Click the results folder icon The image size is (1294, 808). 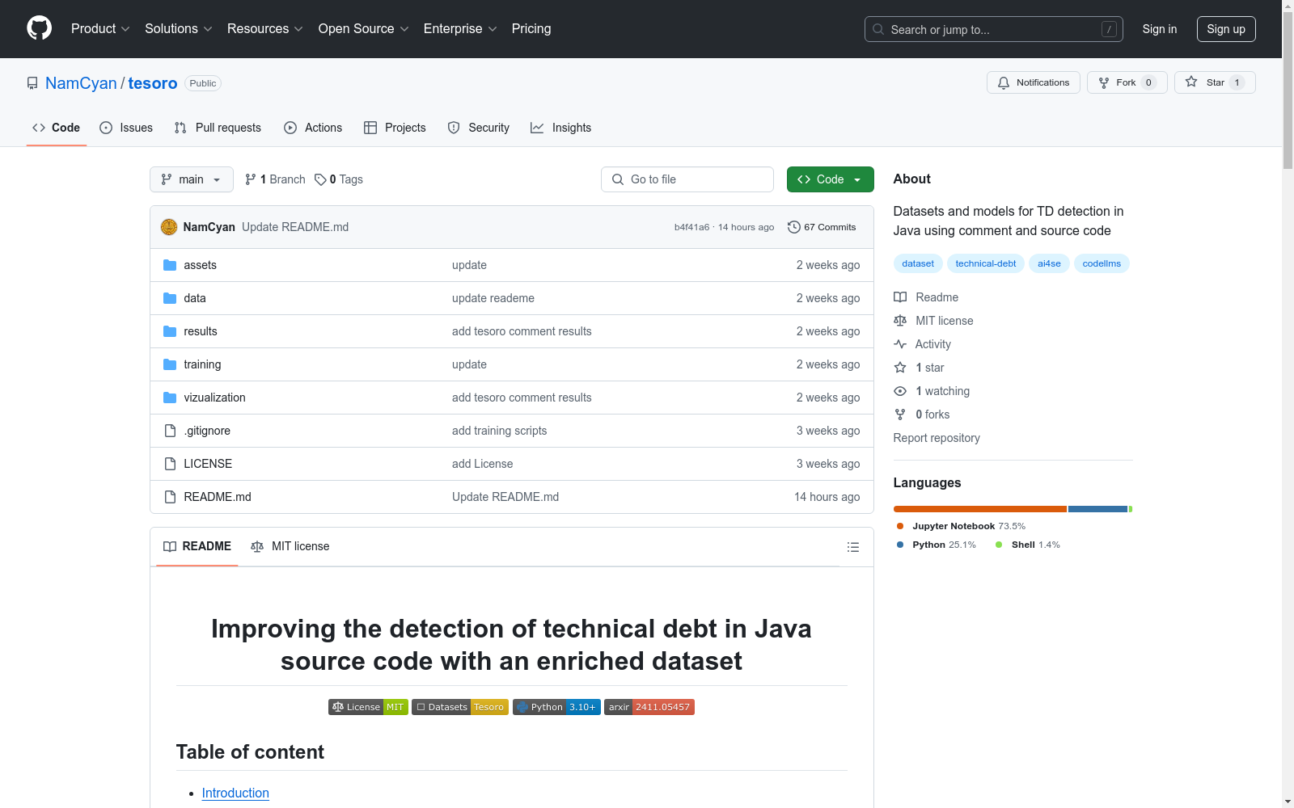[x=170, y=331]
